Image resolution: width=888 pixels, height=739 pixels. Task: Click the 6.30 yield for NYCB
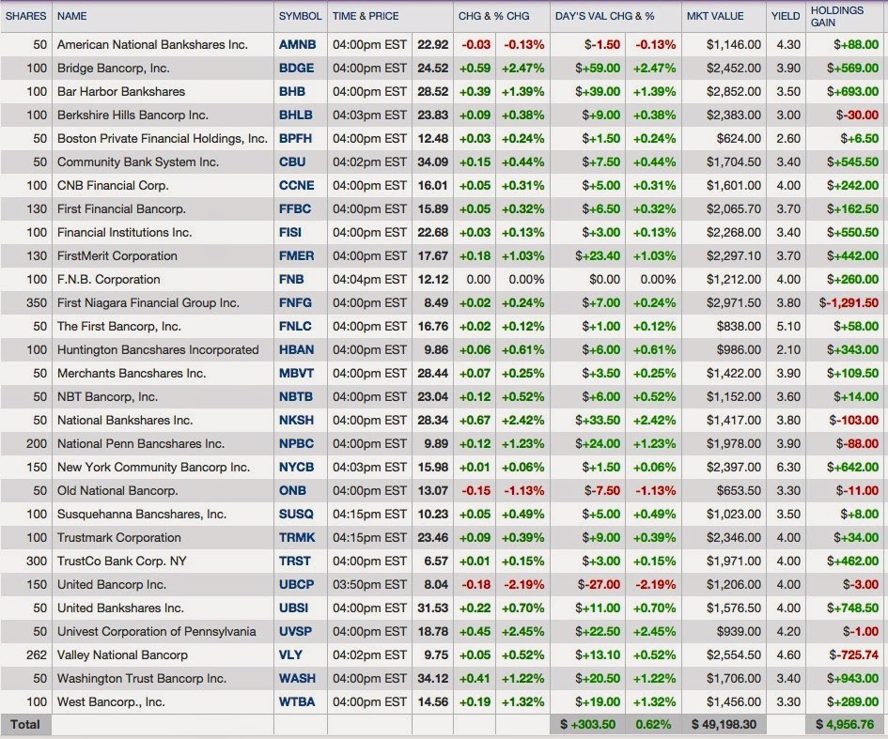pos(788,467)
